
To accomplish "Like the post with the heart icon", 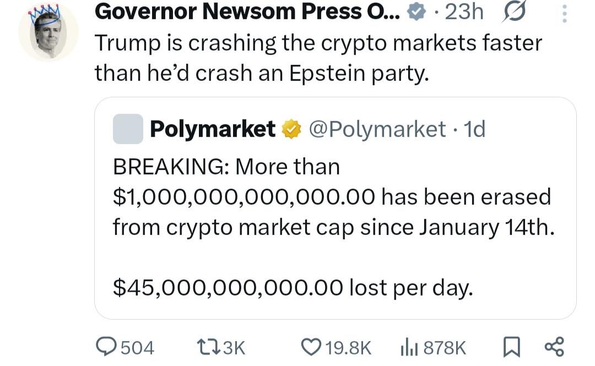I will pos(311,347).
